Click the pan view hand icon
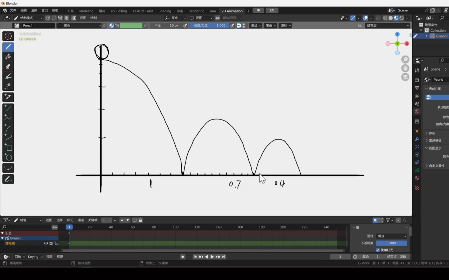Screen dimensions: 449x280 [x=405, y=68]
